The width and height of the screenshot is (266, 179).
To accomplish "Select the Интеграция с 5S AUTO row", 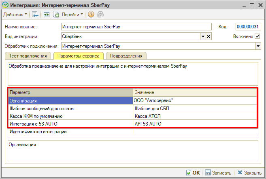I will (x=70, y=124).
